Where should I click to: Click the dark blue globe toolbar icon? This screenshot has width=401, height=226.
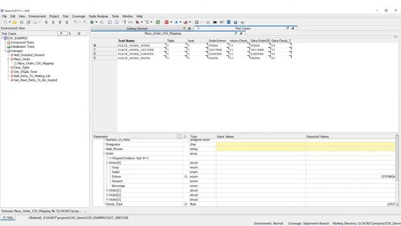click(236, 23)
